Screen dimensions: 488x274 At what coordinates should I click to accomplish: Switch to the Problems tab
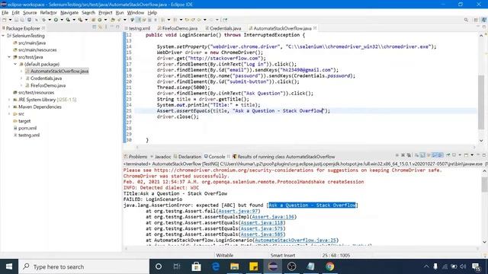pyautogui.click(x=136, y=157)
